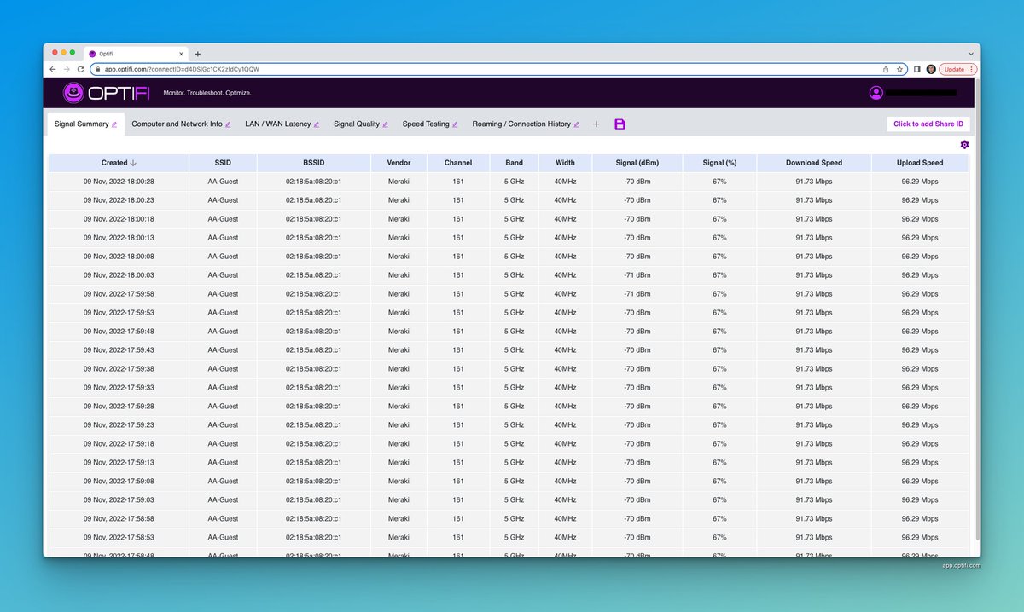Click BSSID in the 18:00:23 row

(x=313, y=200)
